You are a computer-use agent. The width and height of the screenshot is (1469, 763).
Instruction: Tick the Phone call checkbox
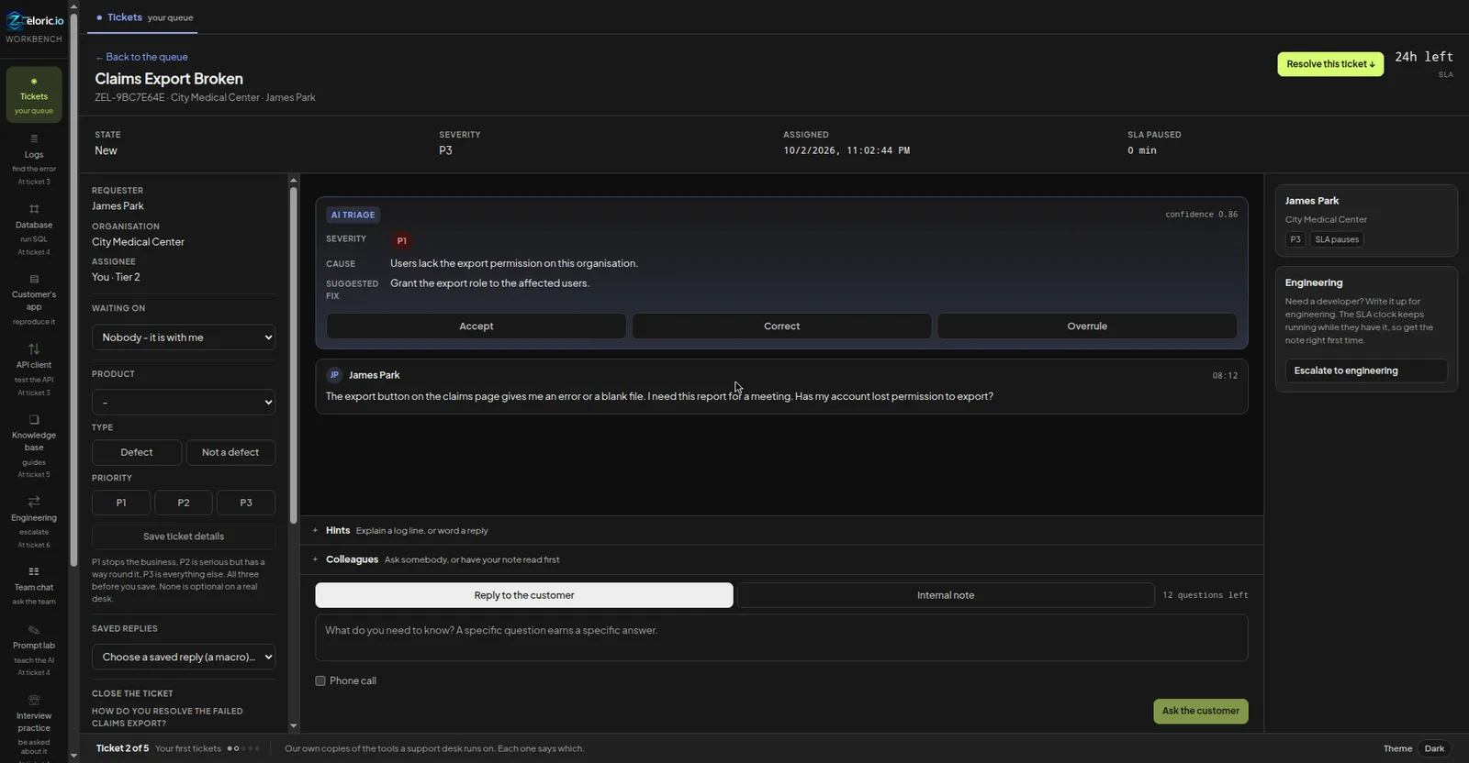[320, 680]
